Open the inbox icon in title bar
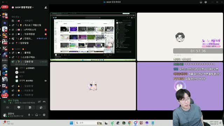Image resolution: width=224 pixels, height=126 pixels. pyautogui.click(x=201, y=2)
